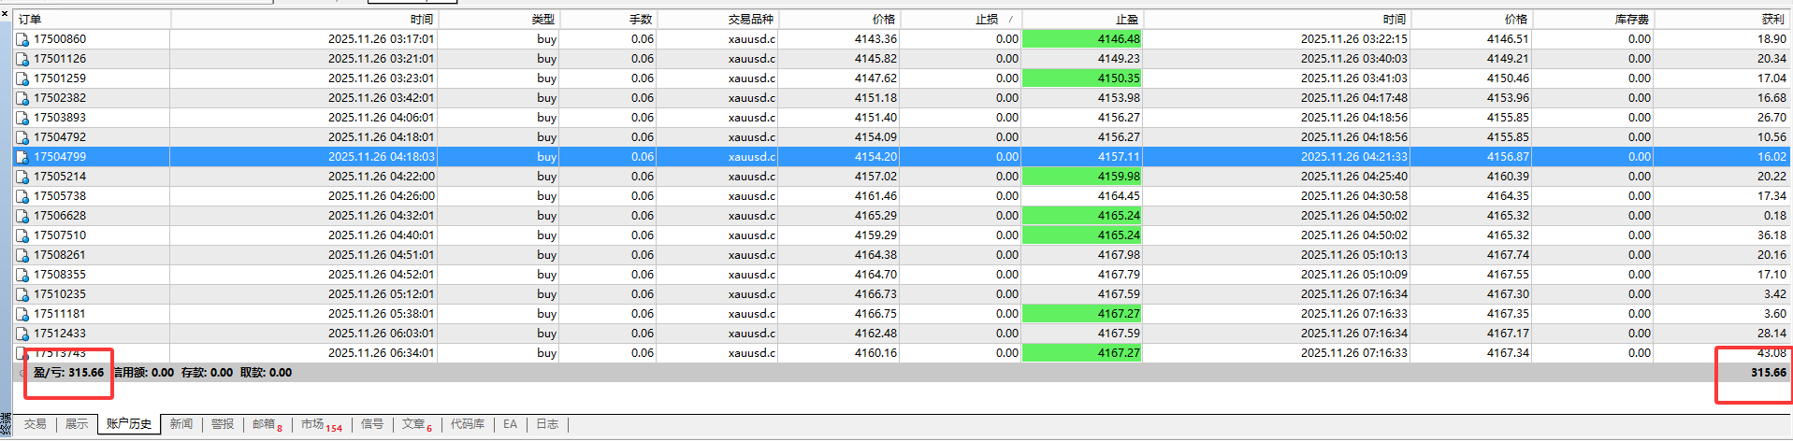The width and height of the screenshot is (1793, 441).
Task: Click the order icon for highlighted ticket 17504799
Action: 22,157
